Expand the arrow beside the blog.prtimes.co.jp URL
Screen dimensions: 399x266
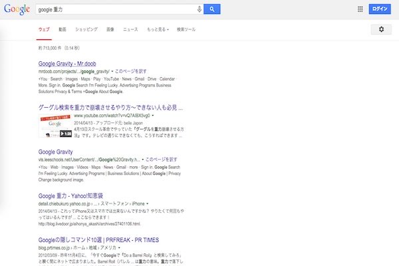119,247
